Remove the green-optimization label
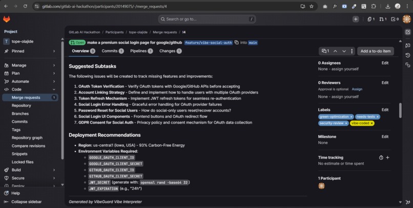 click(x=351, y=117)
